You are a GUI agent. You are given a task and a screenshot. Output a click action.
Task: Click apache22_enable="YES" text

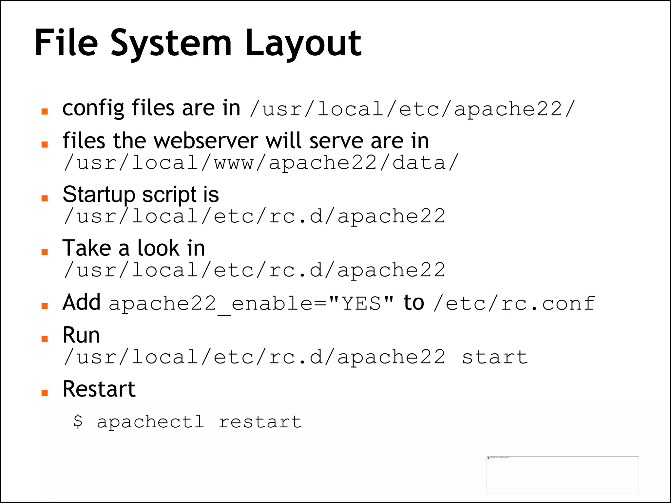251,304
